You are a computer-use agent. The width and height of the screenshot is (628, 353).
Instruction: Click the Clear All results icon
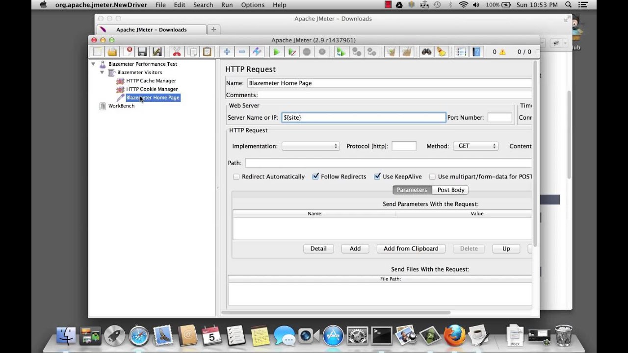(x=406, y=51)
